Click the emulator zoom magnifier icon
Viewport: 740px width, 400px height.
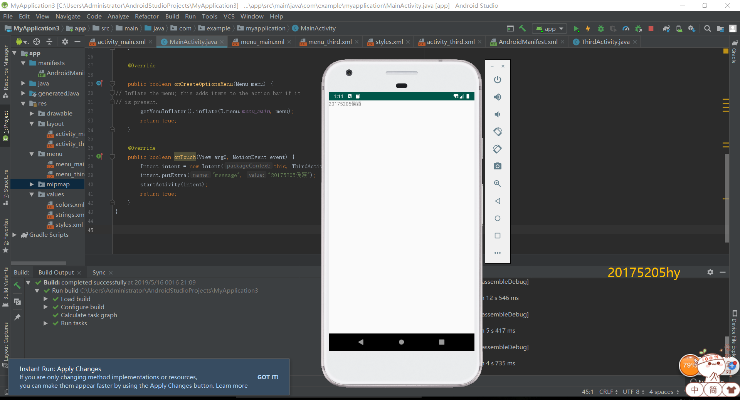point(498,184)
